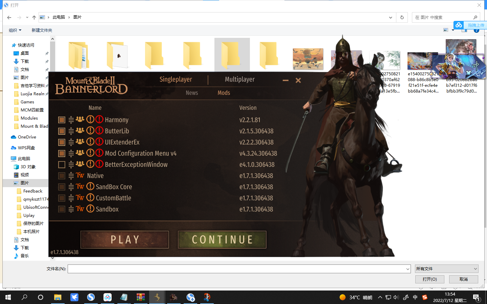The height and width of the screenshot is (304, 487).
Task: Enable the BetterExceptionWindow checkbox
Action: (x=62, y=164)
